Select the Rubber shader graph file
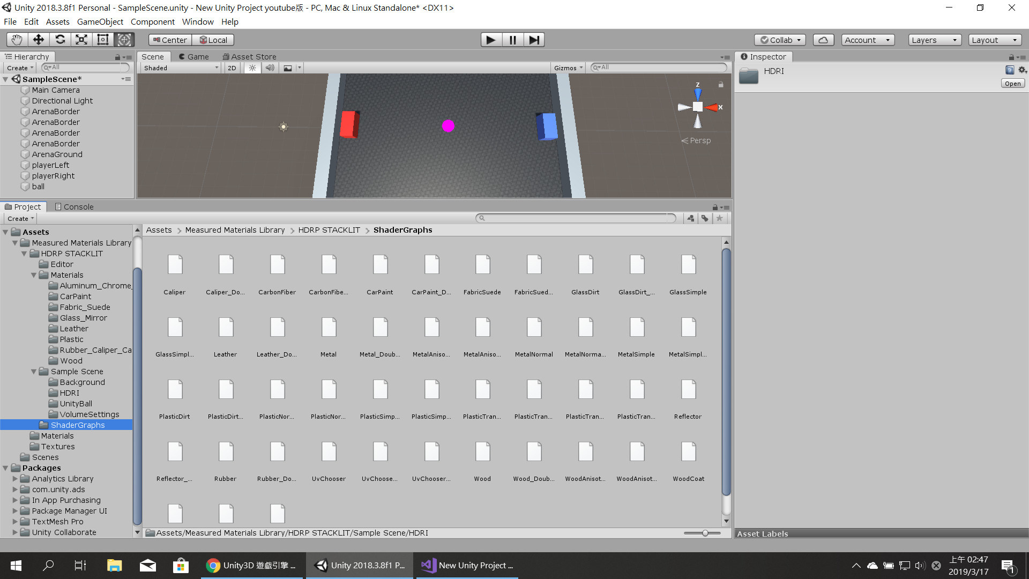The width and height of the screenshot is (1029, 579). coord(226,461)
